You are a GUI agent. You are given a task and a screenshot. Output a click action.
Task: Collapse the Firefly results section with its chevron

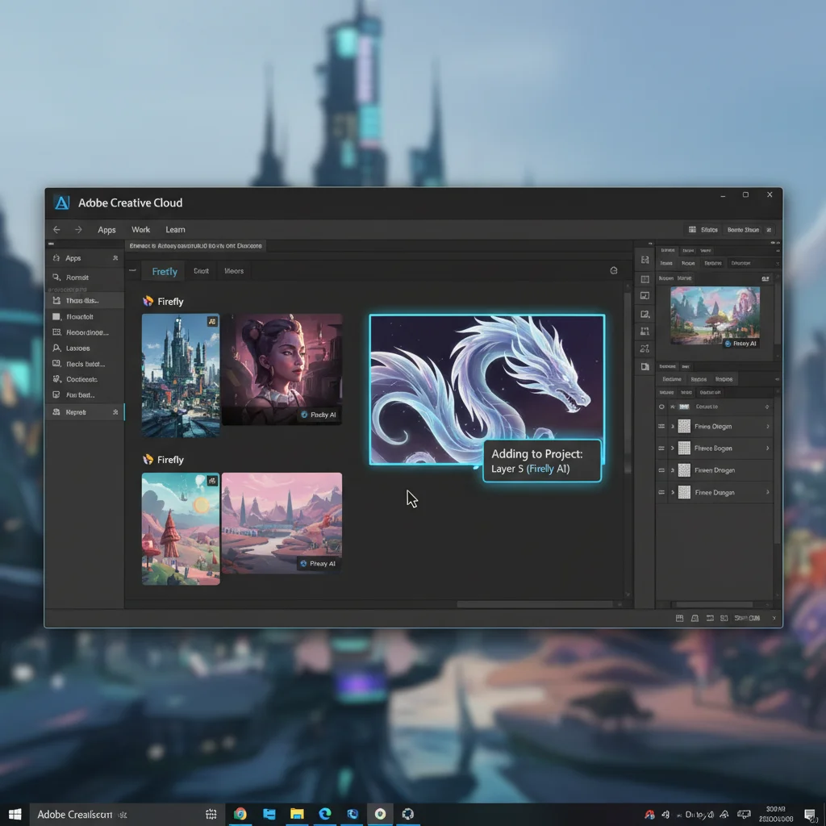[133, 271]
